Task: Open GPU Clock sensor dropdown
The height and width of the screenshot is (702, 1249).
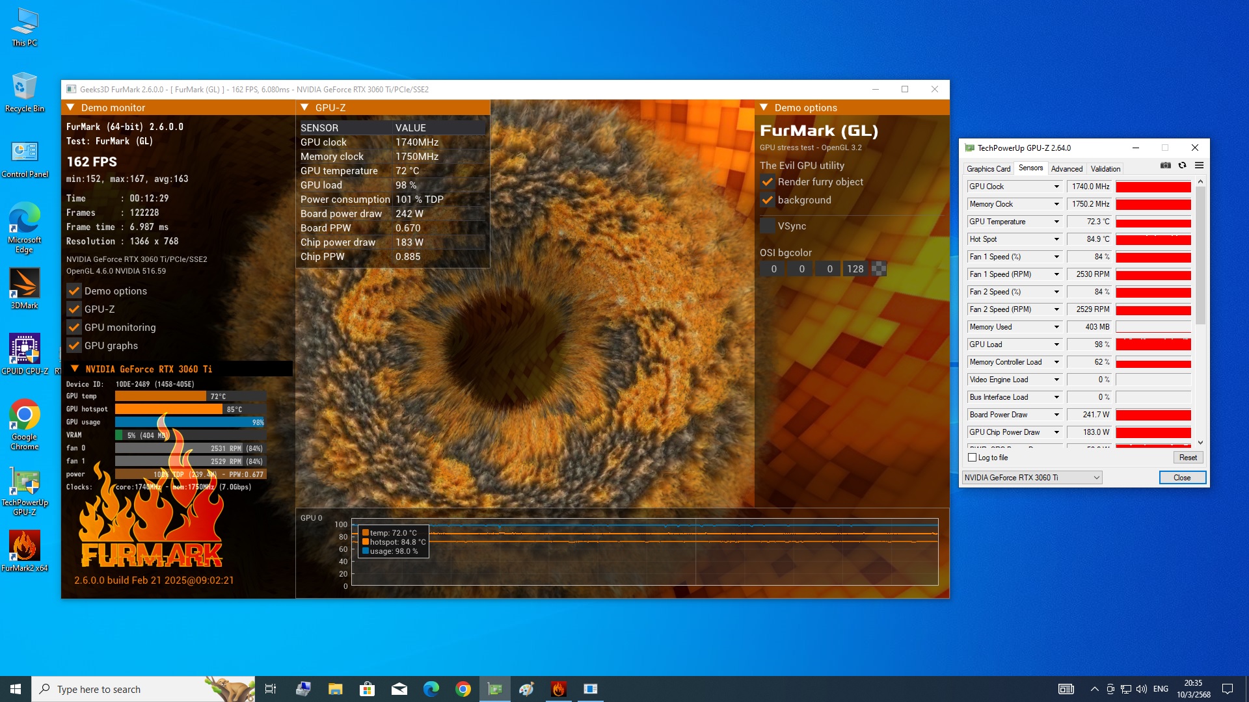Action: 1056,187
